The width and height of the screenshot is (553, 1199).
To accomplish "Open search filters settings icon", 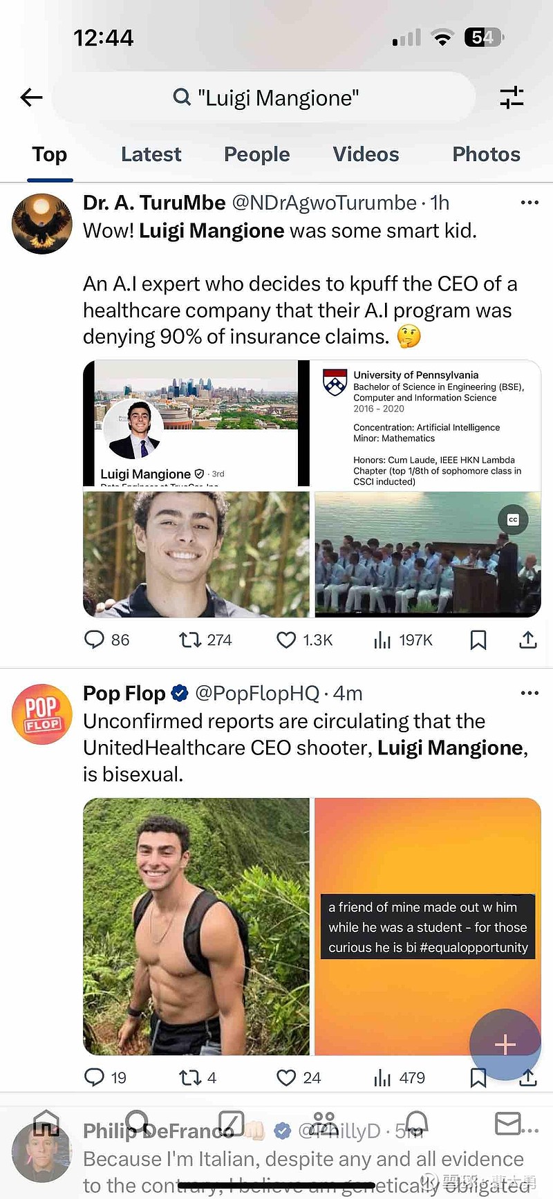I will tap(512, 97).
